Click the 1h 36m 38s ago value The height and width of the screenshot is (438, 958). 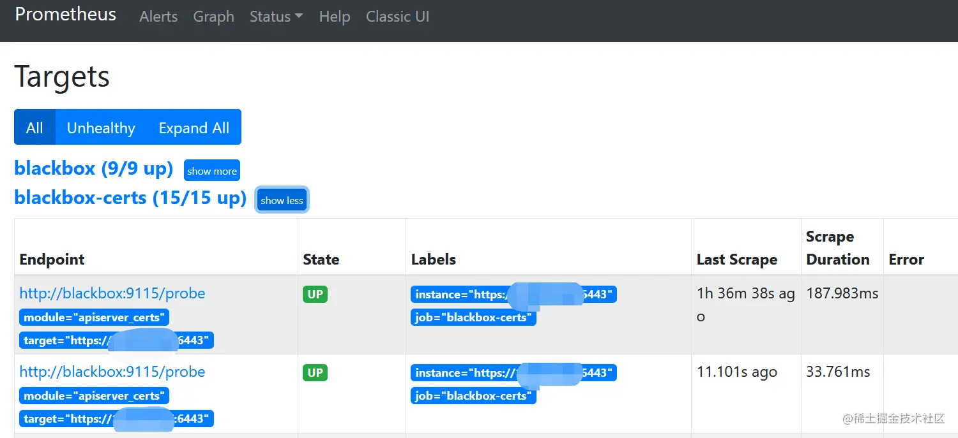(x=746, y=305)
